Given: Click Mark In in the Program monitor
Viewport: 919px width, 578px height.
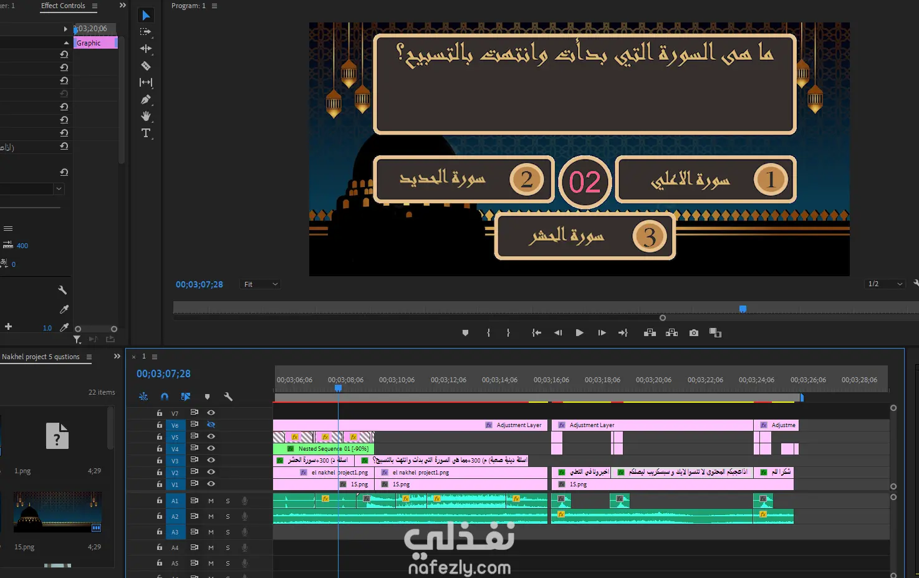Looking at the screenshot, I should [x=488, y=333].
